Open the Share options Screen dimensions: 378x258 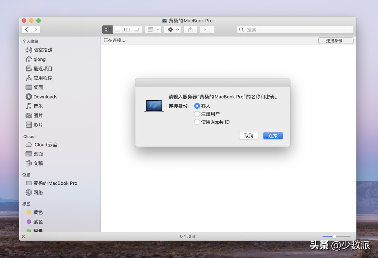pos(190,29)
